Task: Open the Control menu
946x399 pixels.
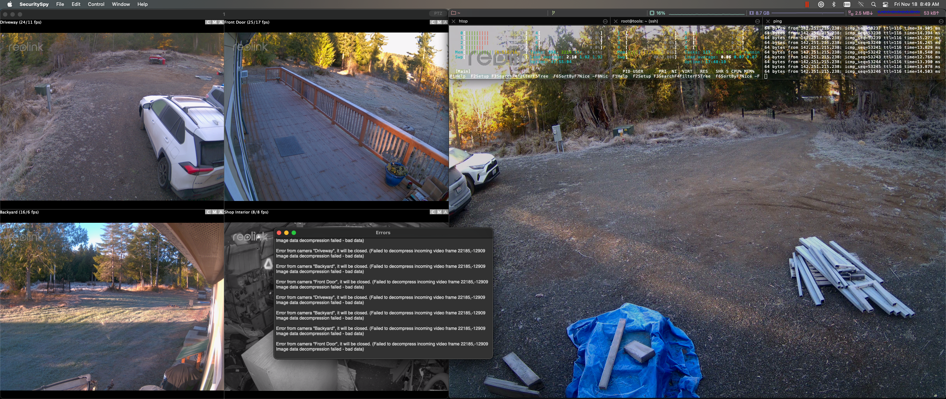Action: tap(96, 4)
